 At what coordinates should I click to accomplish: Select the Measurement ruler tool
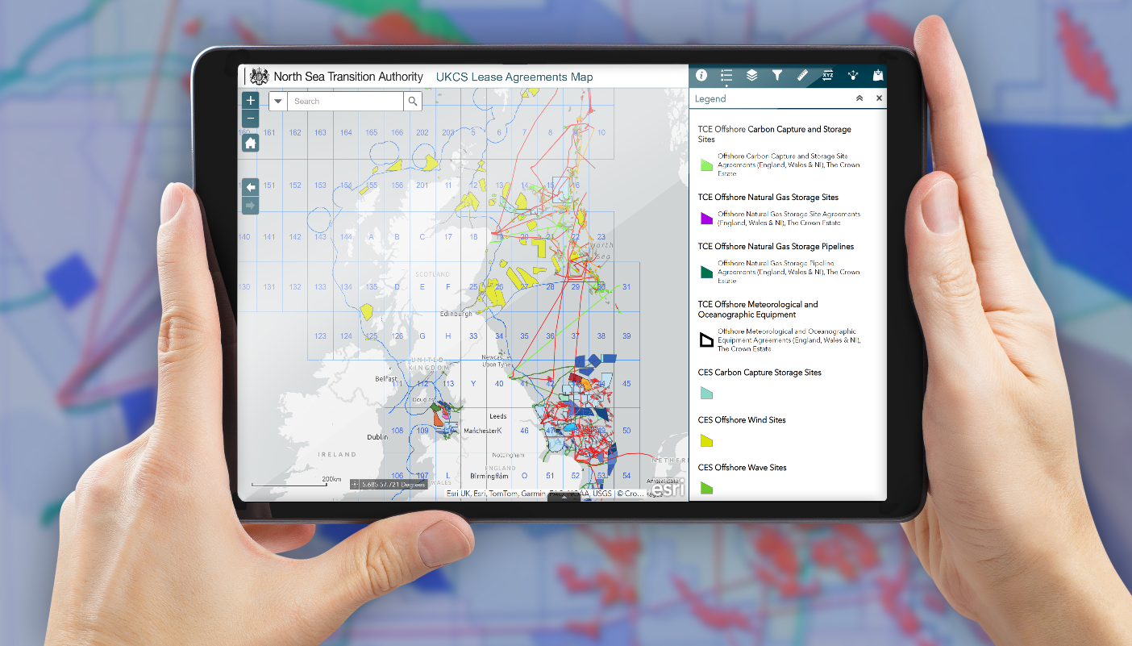[x=802, y=75]
